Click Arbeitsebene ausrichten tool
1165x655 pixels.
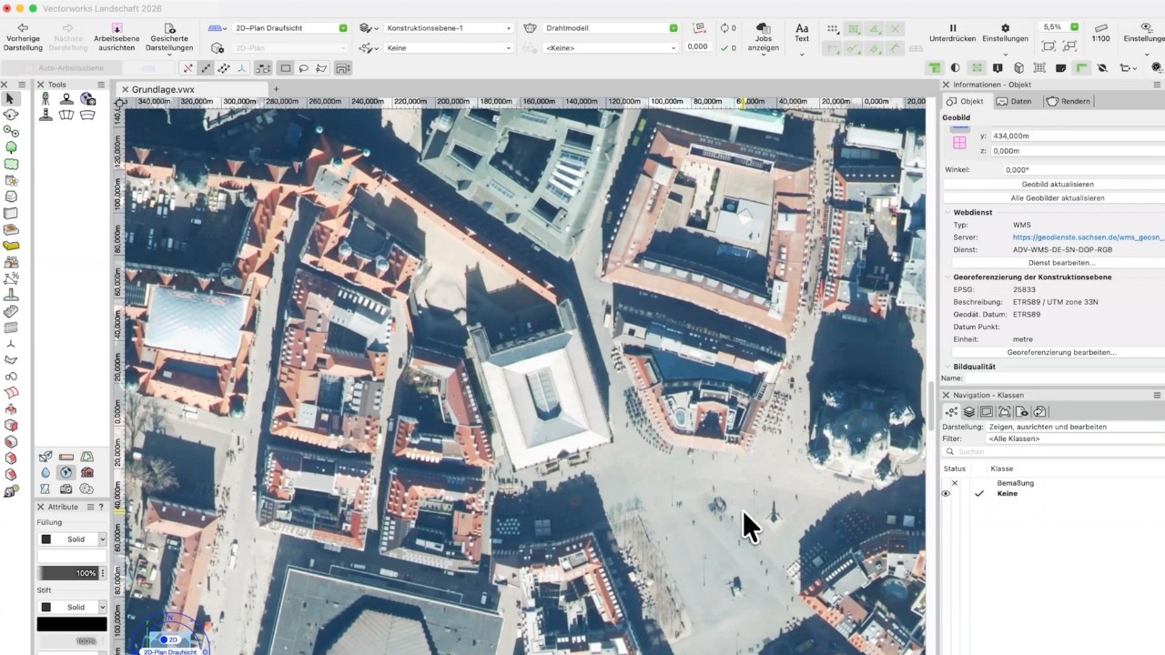point(116,37)
